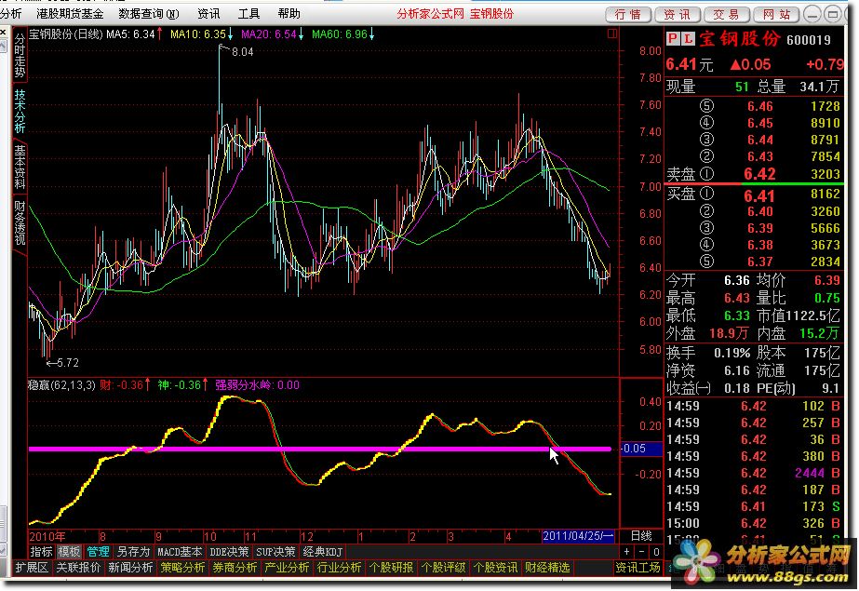Click the 稳赢(62,13,3) indicator label
Image resolution: width=859 pixels, height=591 pixels.
pos(62,385)
